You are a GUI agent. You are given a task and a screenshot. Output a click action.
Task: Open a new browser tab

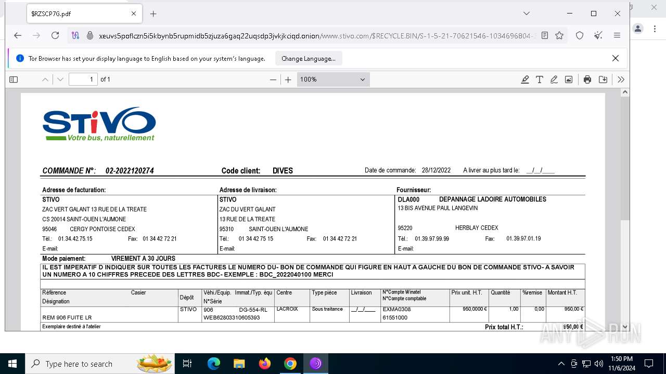(153, 14)
